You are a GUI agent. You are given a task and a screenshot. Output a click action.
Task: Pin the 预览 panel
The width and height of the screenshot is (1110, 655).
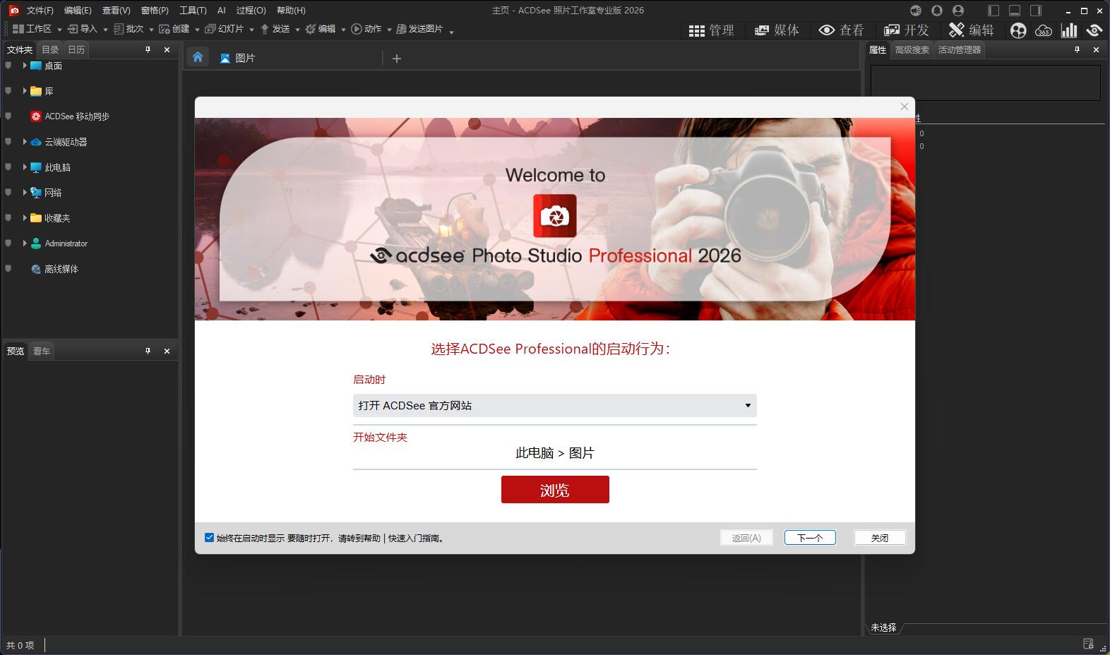148,351
